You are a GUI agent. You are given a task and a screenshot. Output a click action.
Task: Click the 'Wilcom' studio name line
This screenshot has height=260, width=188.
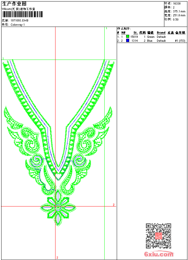18,9
